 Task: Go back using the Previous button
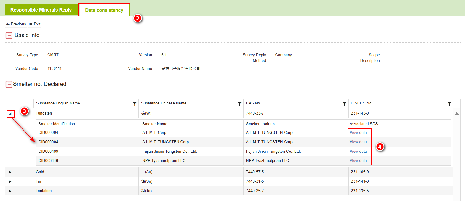coord(16,24)
